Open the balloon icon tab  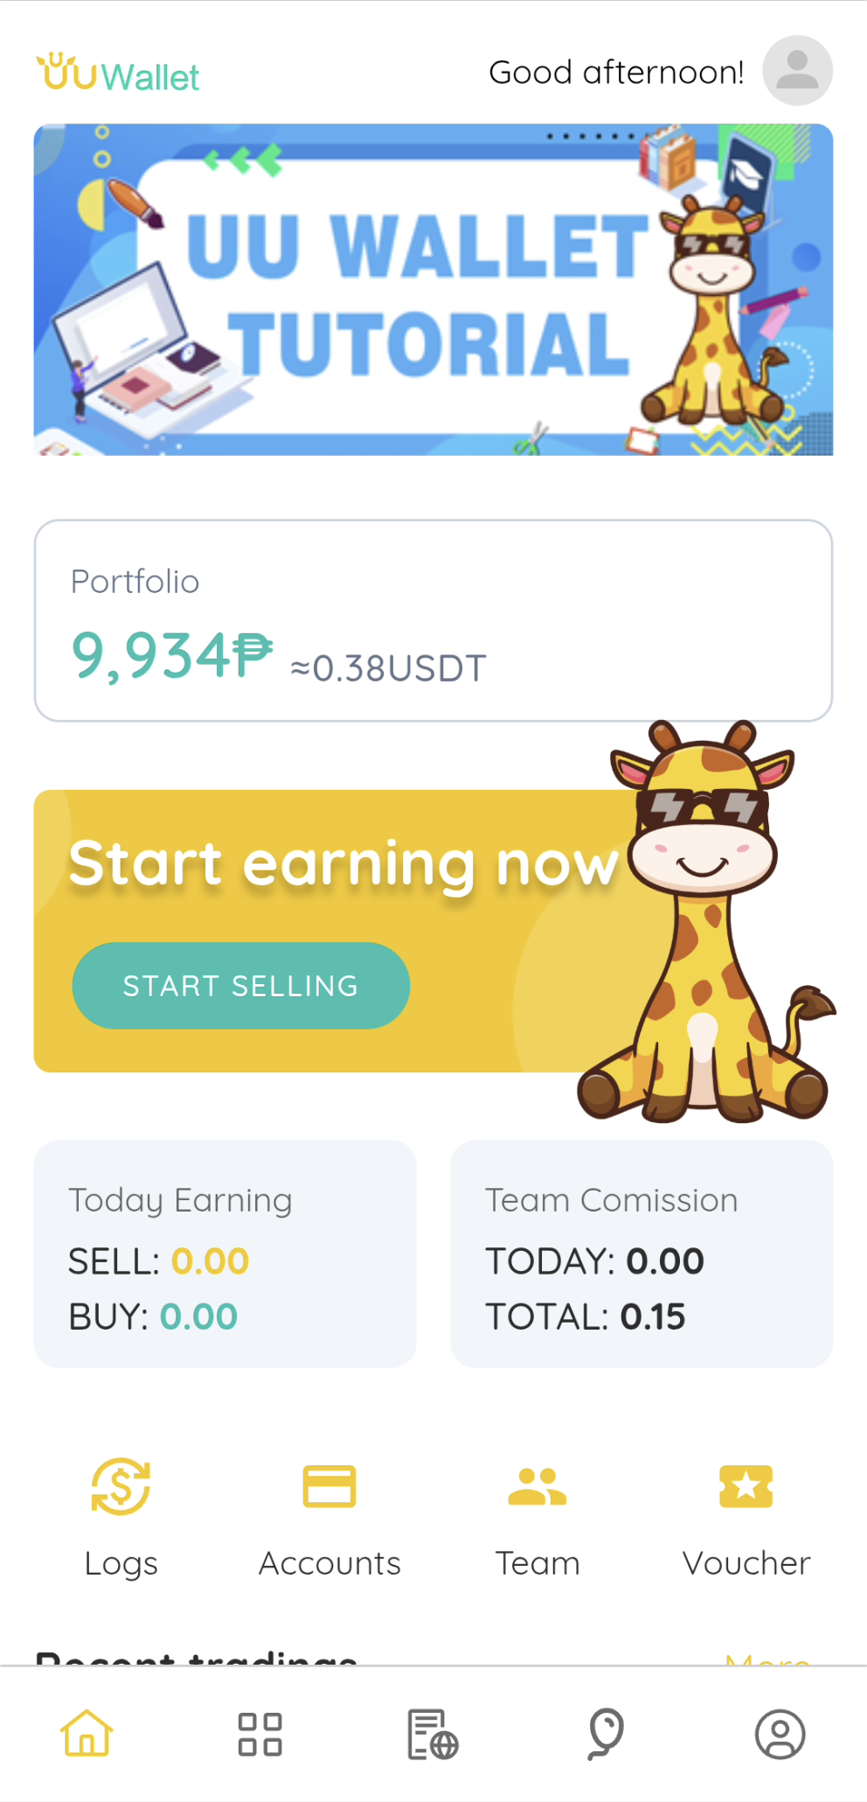pyautogui.click(x=606, y=1734)
